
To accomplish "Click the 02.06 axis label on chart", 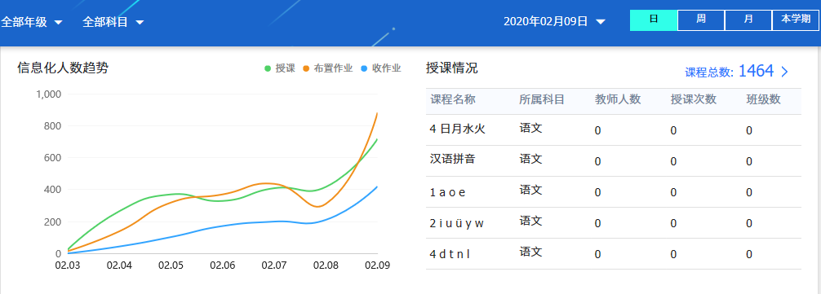I will click(x=223, y=265).
